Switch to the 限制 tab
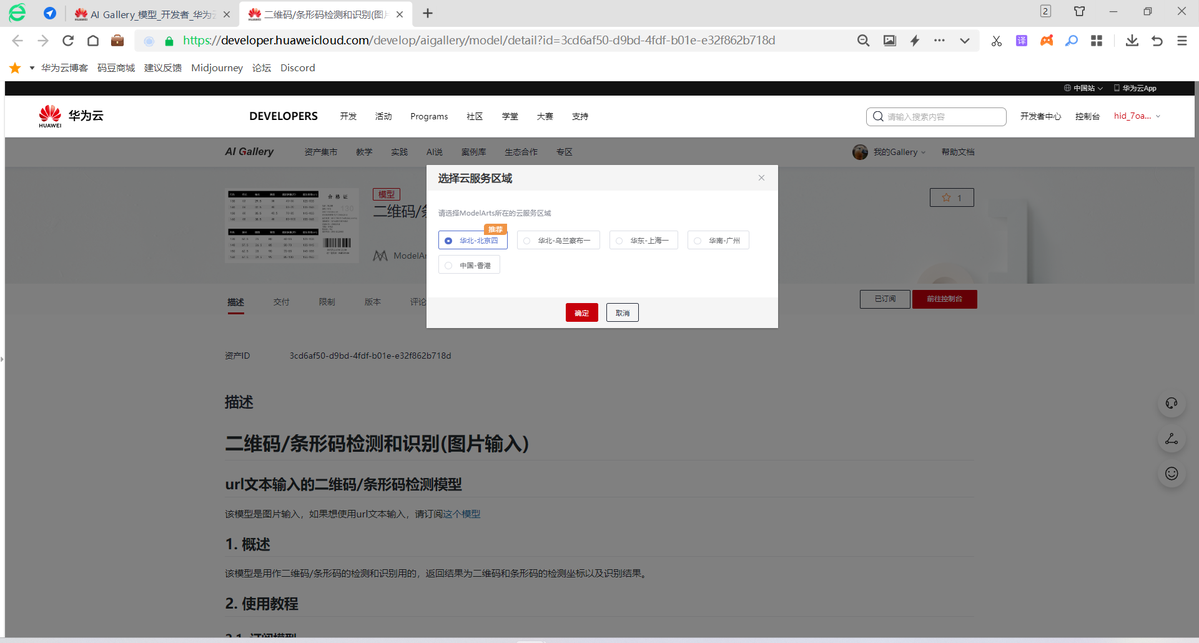1199x643 pixels. coord(327,302)
